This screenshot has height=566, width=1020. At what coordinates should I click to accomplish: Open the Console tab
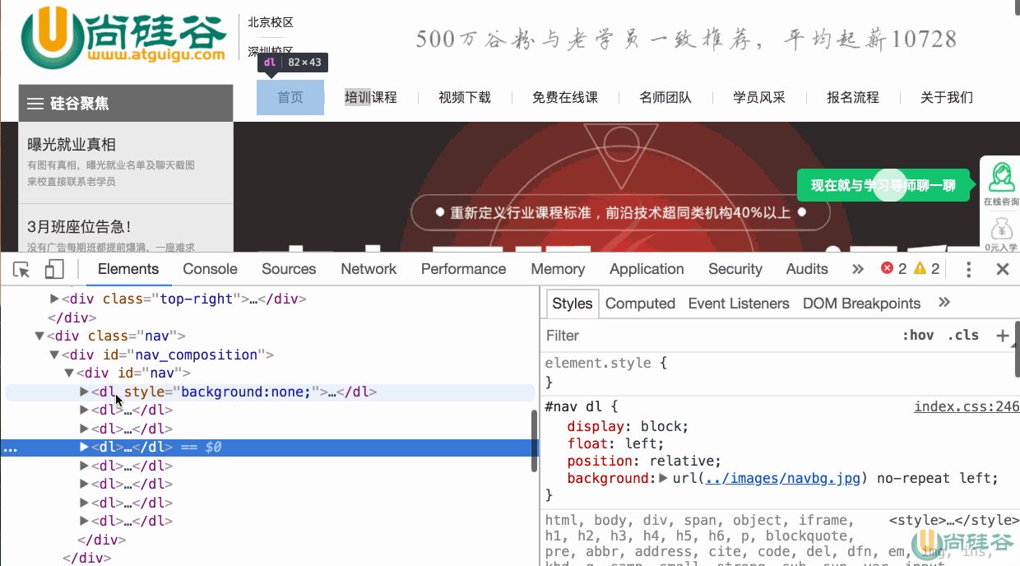coord(210,269)
